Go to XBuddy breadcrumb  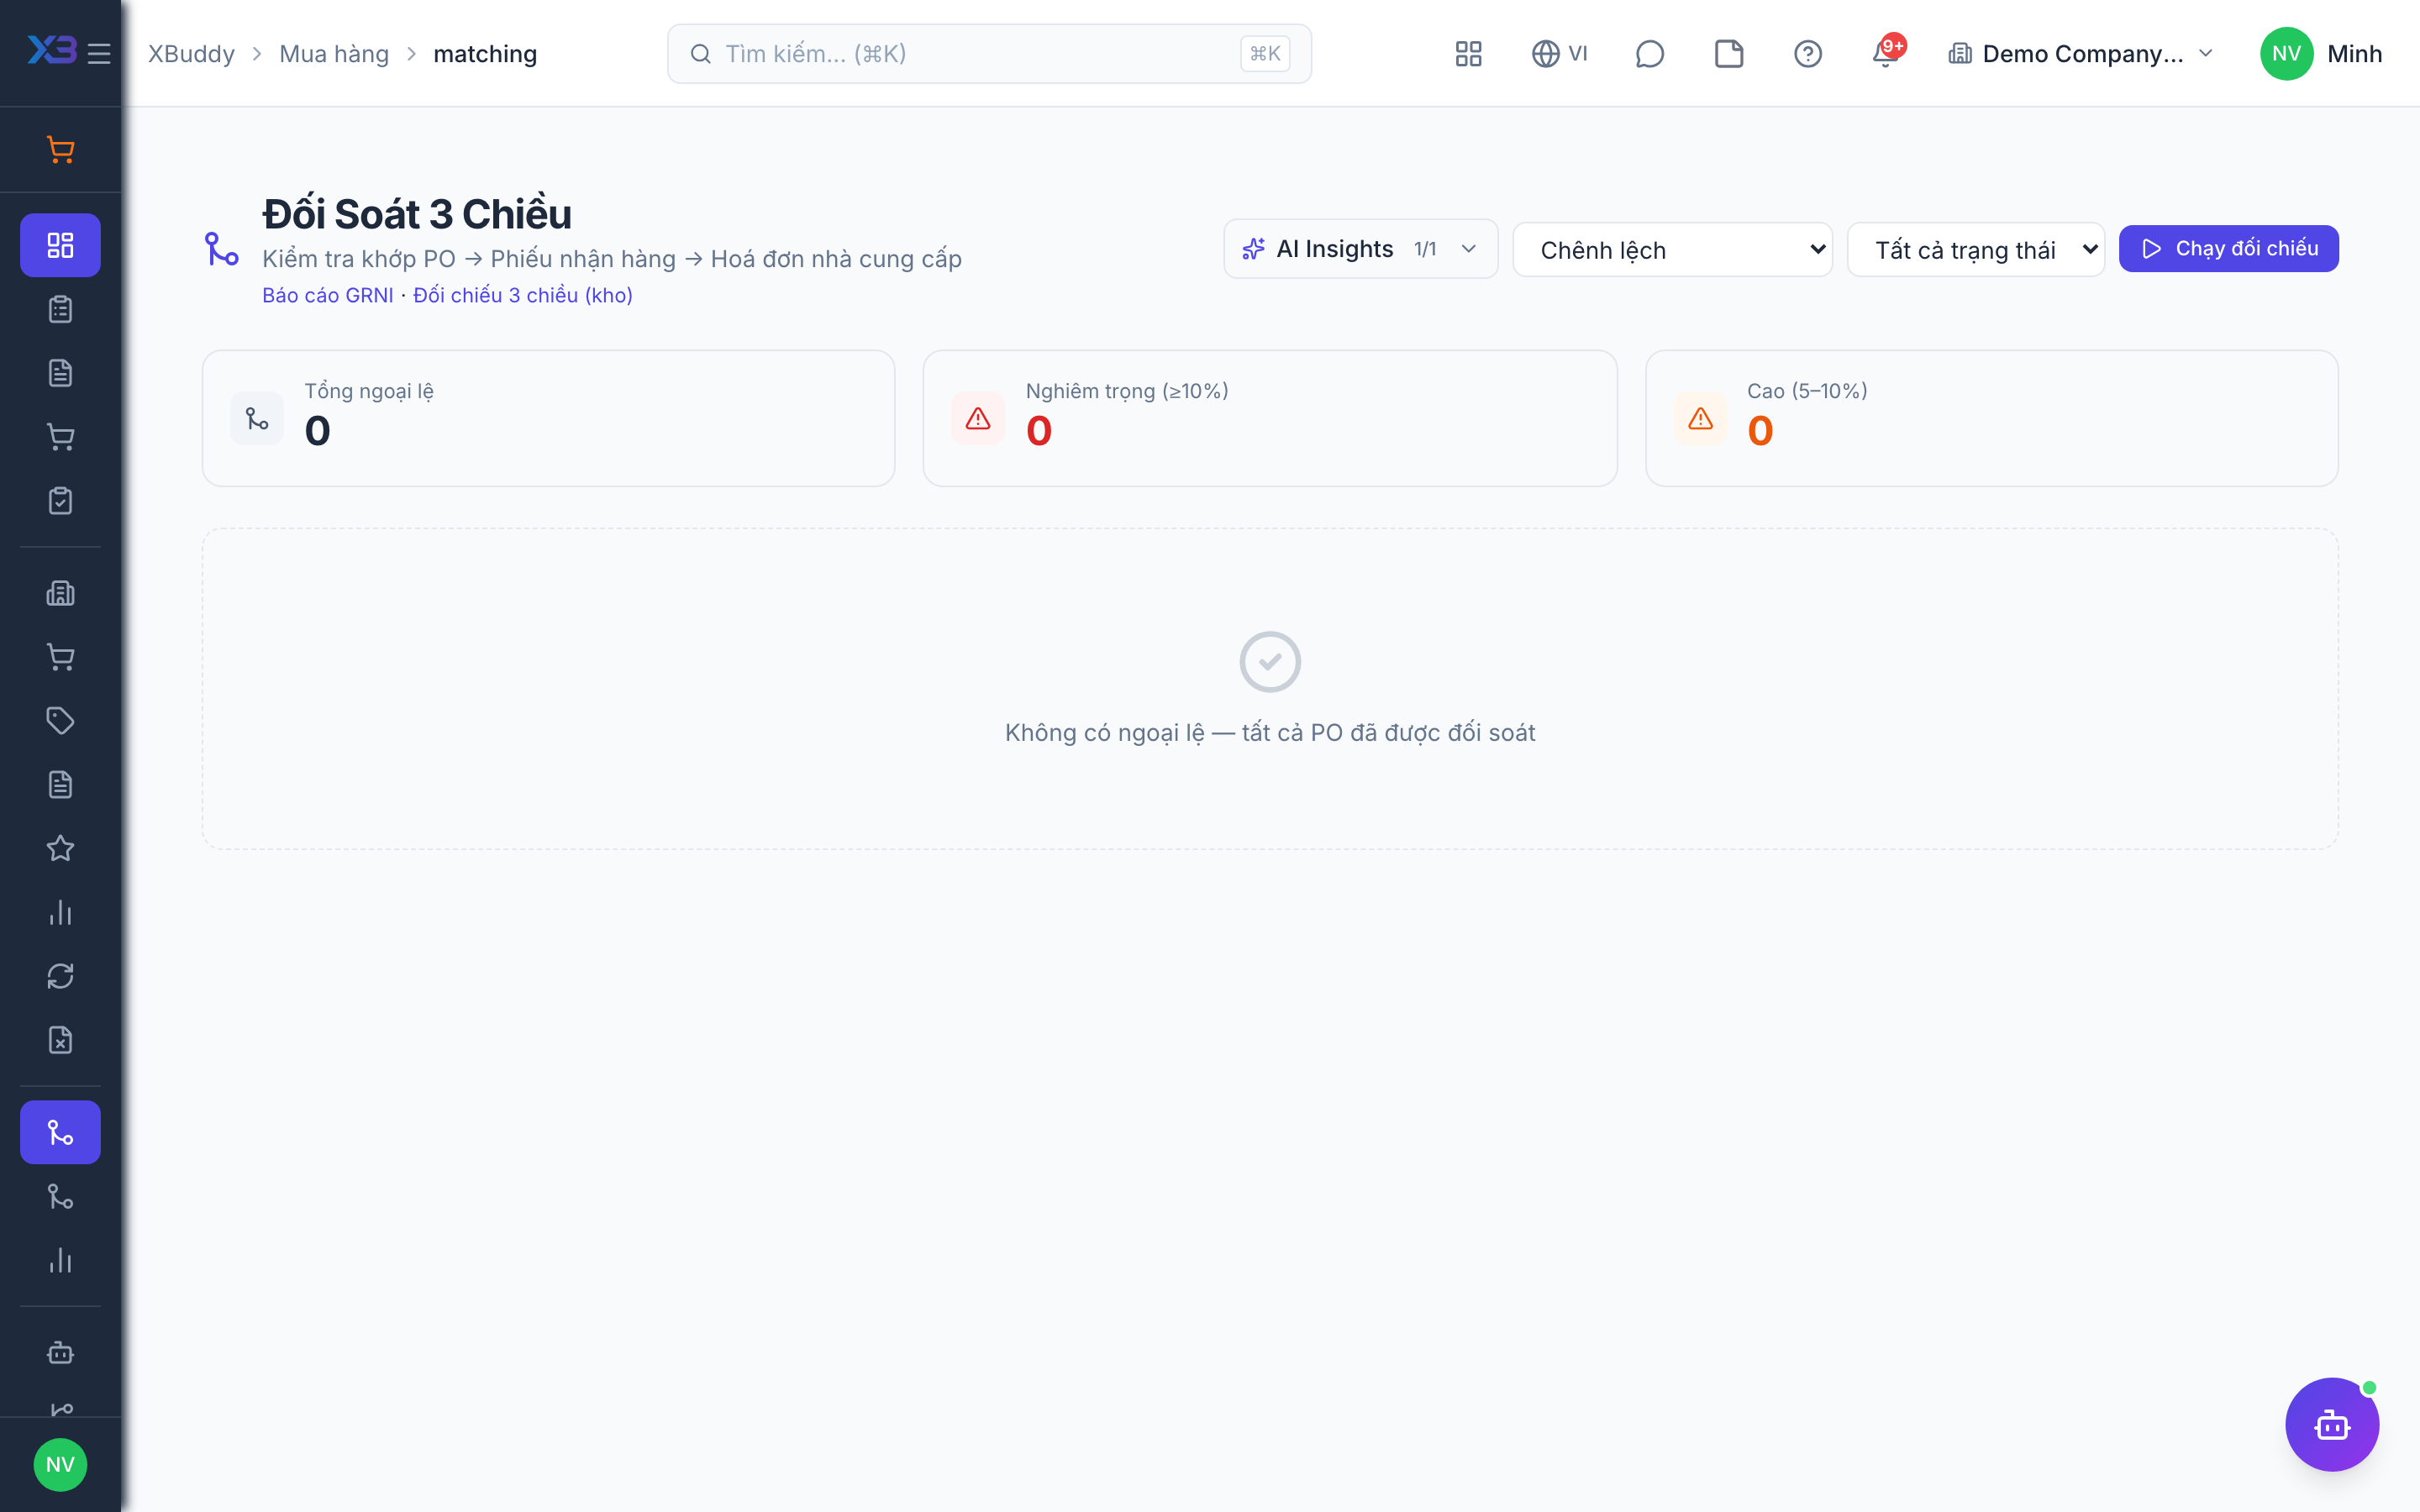tap(191, 54)
